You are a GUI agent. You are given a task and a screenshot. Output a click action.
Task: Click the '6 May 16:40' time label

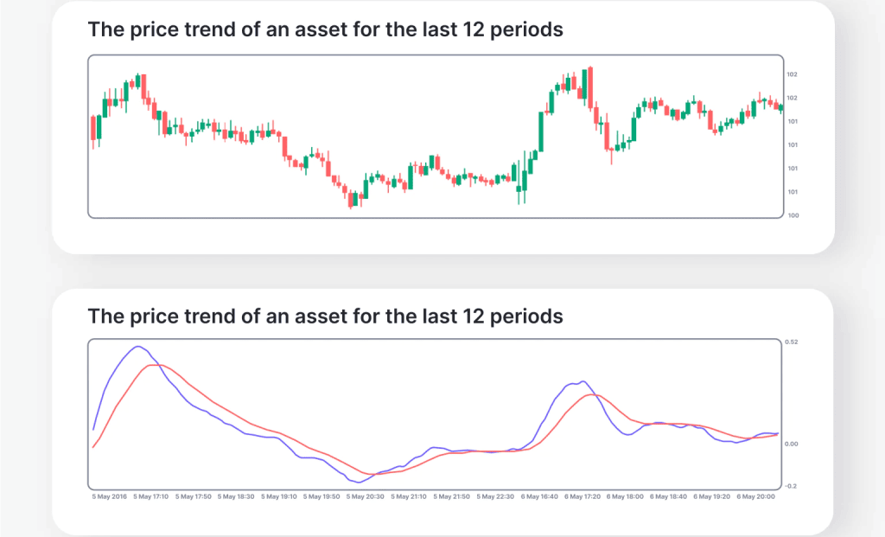point(538,497)
